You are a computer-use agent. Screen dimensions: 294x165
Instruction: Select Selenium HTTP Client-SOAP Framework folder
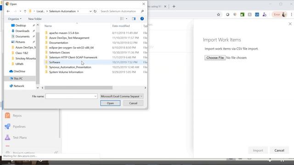(73, 57)
